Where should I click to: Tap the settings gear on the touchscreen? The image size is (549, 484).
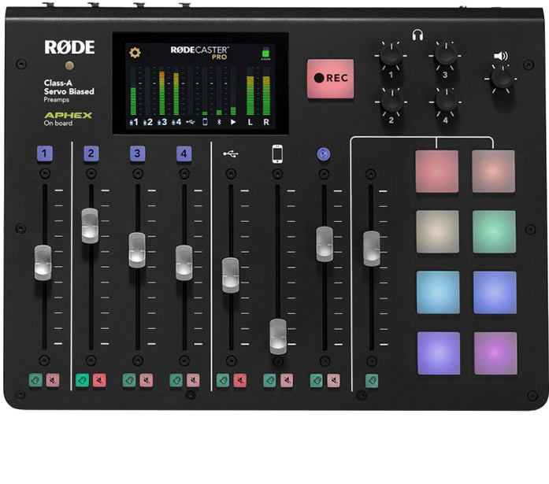click(135, 53)
